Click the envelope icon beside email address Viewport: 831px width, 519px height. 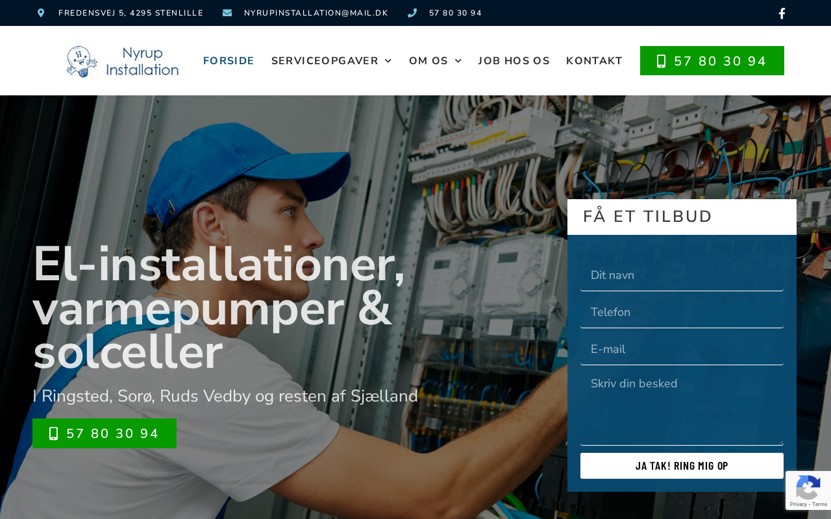tap(227, 13)
